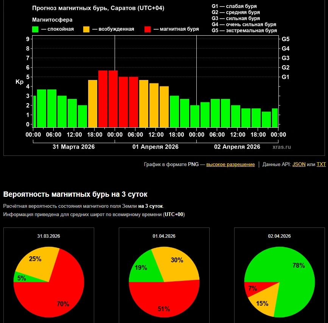Click the '01 Апреля 2026' axis date label
This screenshot has height=323, width=328.
tap(155, 147)
